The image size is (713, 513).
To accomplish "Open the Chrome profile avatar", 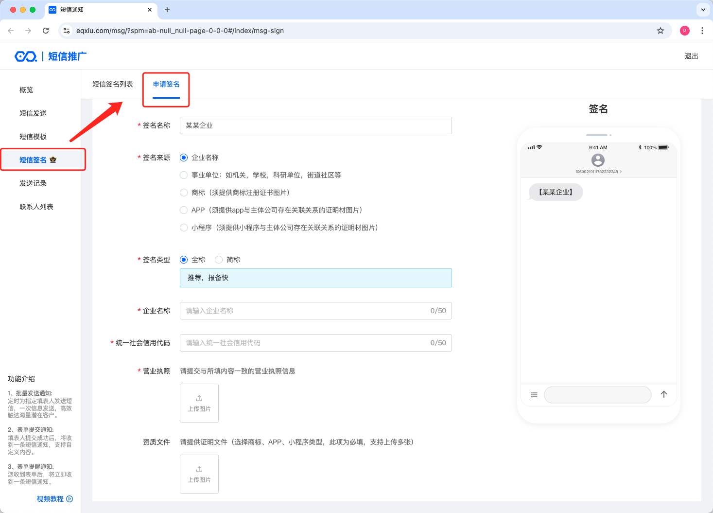I will pos(684,31).
